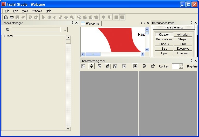Toggle the head display icon in Photomatching
The image size is (199, 137).
108,66
